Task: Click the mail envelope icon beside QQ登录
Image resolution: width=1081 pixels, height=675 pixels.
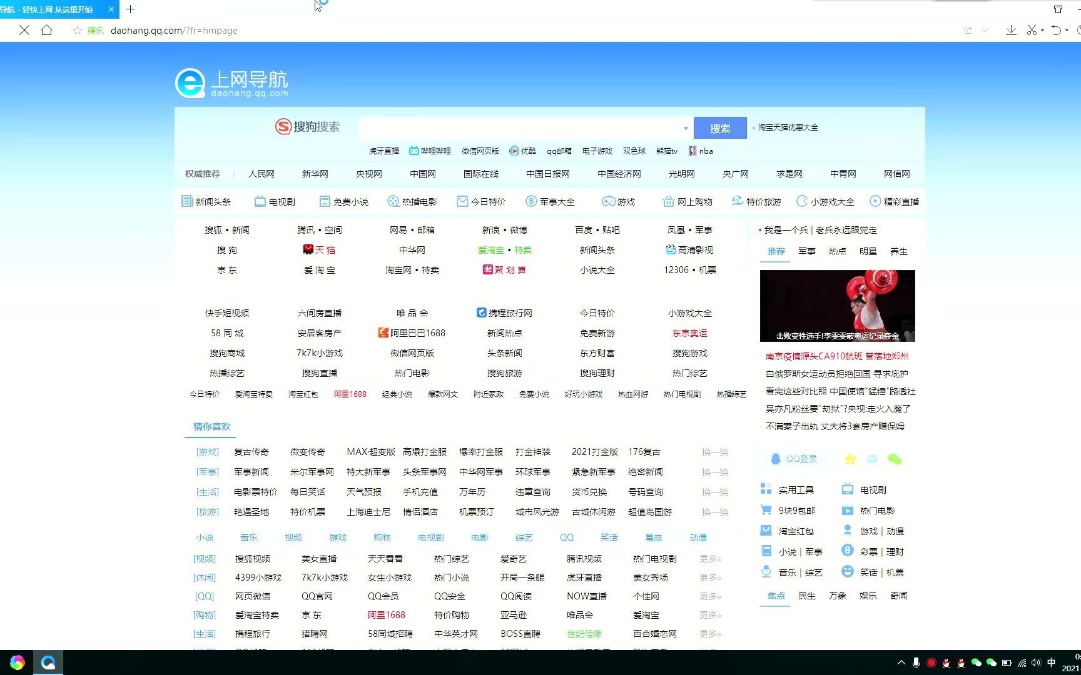Action: 872,459
